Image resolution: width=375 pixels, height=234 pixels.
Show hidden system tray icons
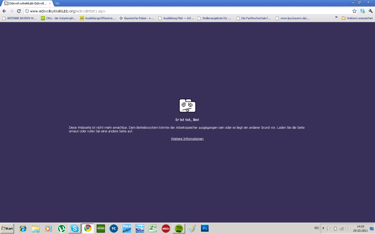click(323, 228)
